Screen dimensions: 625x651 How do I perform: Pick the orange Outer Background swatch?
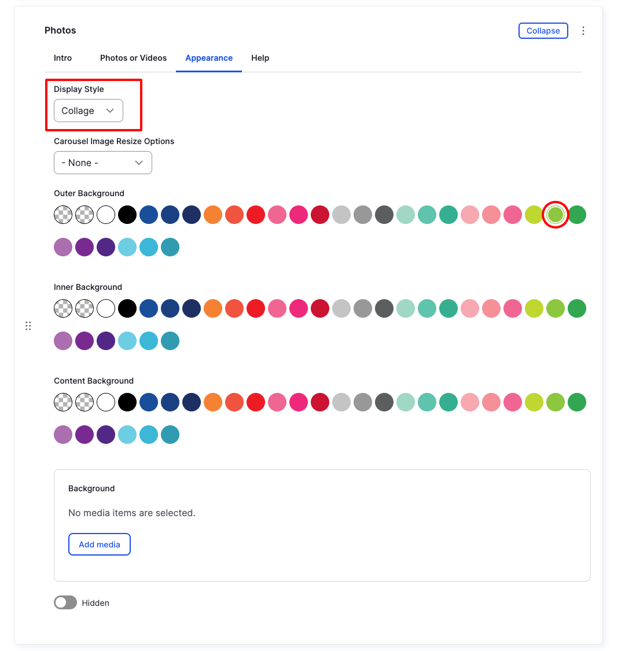tap(213, 215)
